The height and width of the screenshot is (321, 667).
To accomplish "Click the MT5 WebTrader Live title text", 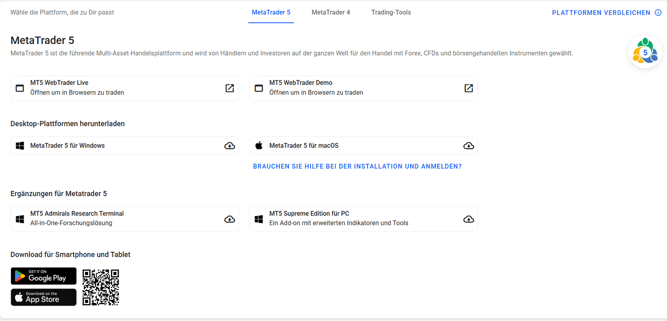I will point(59,83).
